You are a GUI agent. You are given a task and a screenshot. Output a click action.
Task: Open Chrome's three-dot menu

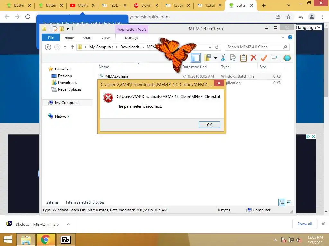point(322,17)
